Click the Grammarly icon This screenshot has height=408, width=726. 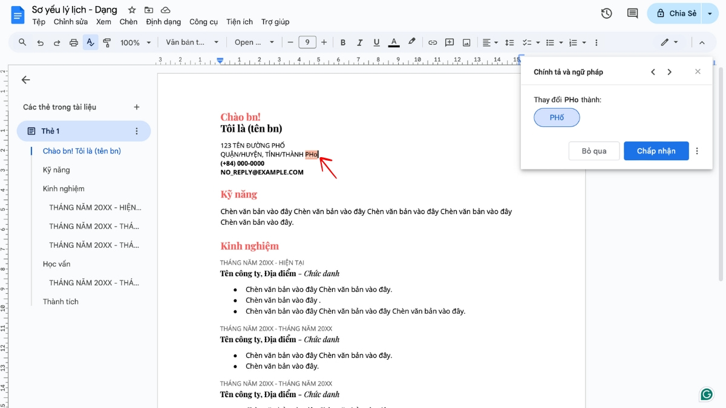coord(707,394)
